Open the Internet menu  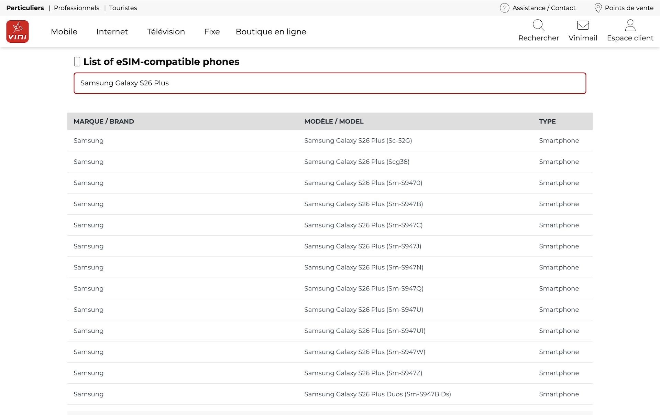coord(112,32)
